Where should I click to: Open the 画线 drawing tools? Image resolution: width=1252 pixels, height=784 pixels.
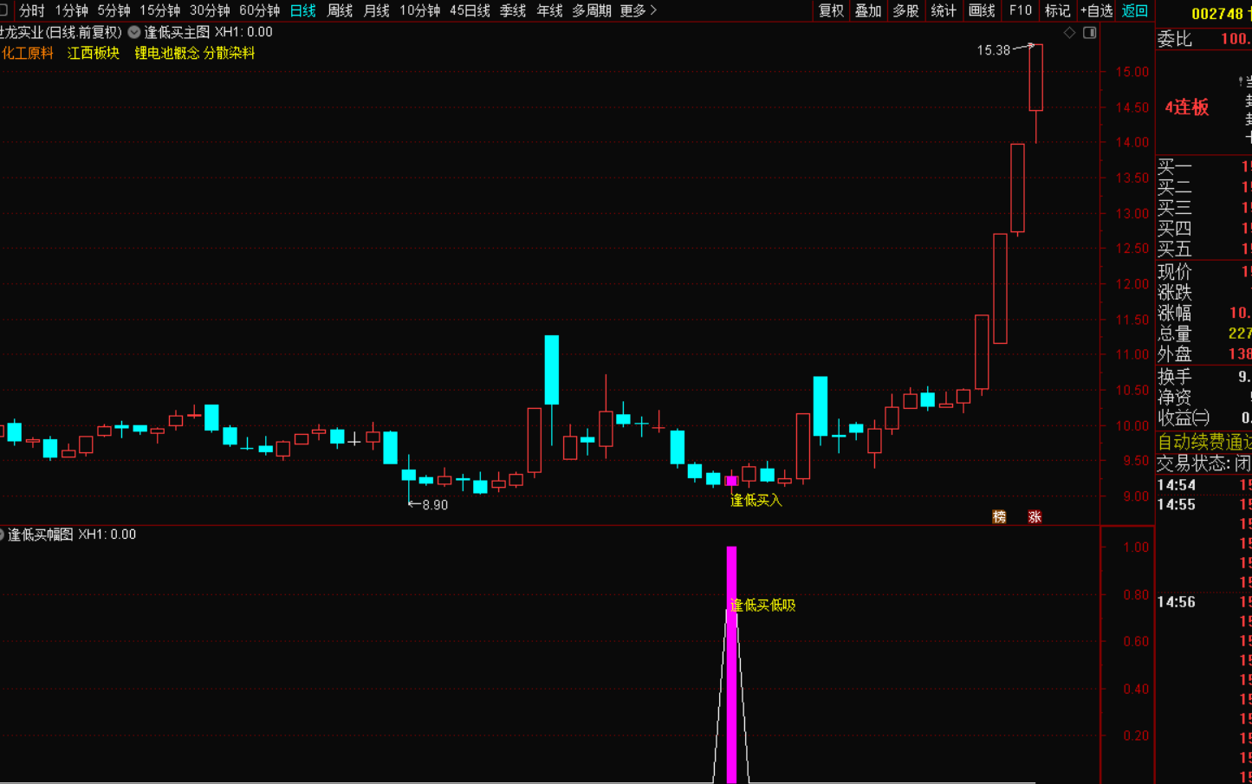982,10
